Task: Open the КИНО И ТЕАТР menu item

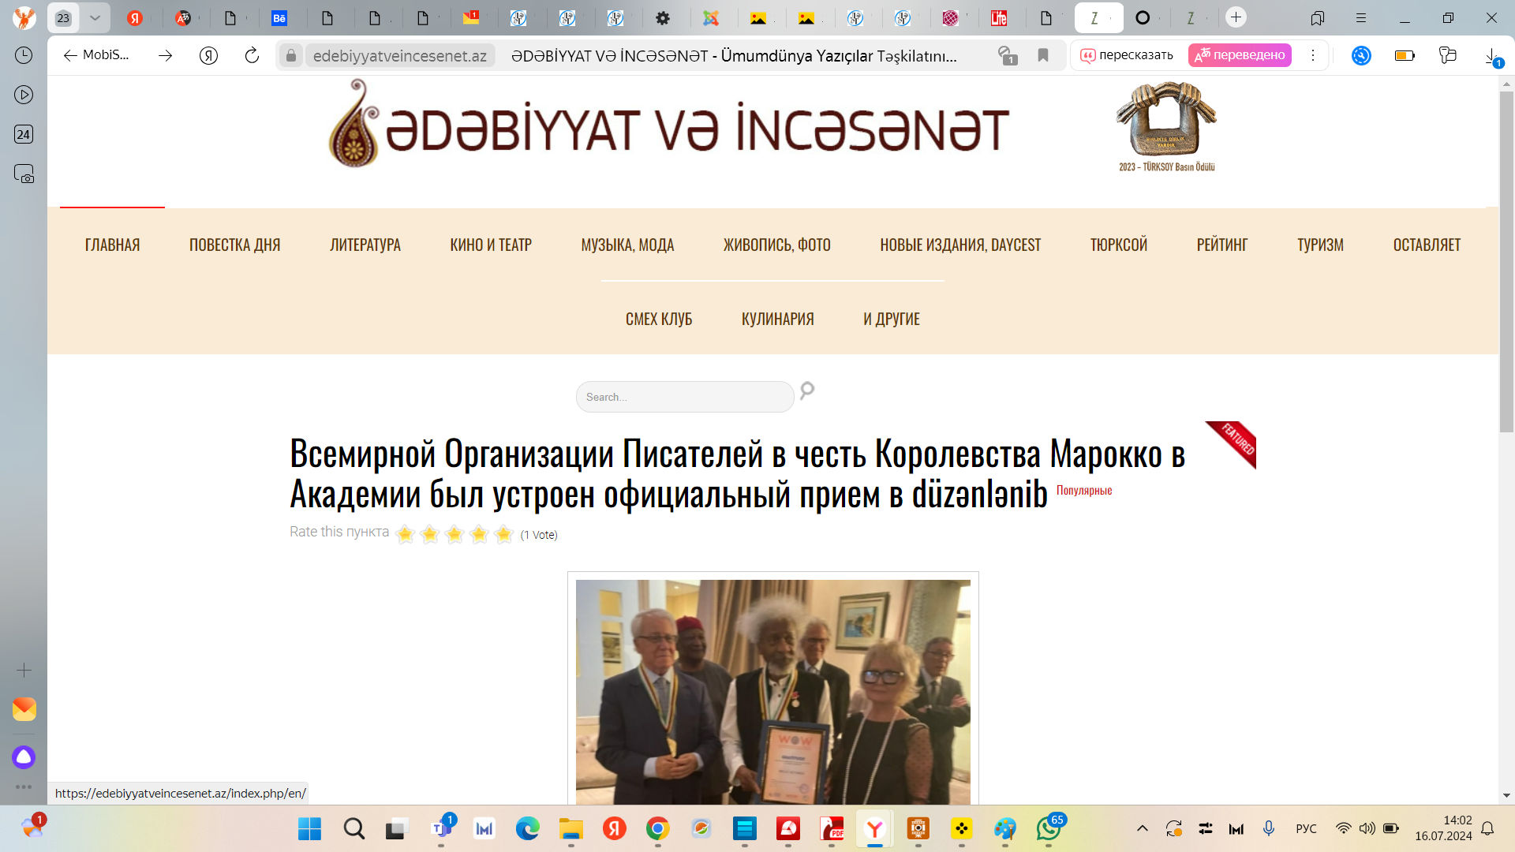Action: pyautogui.click(x=491, y=245)
